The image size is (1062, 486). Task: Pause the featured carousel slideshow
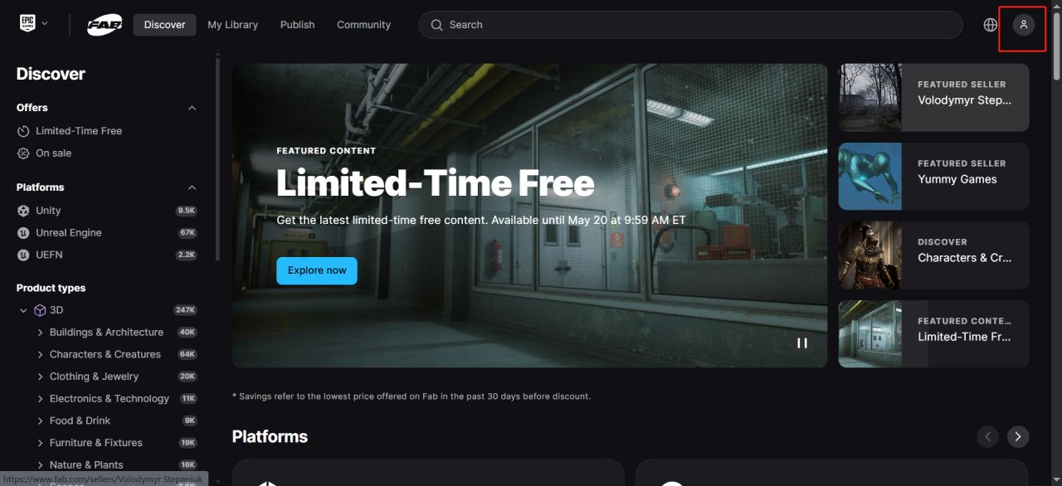click(802, 343)
